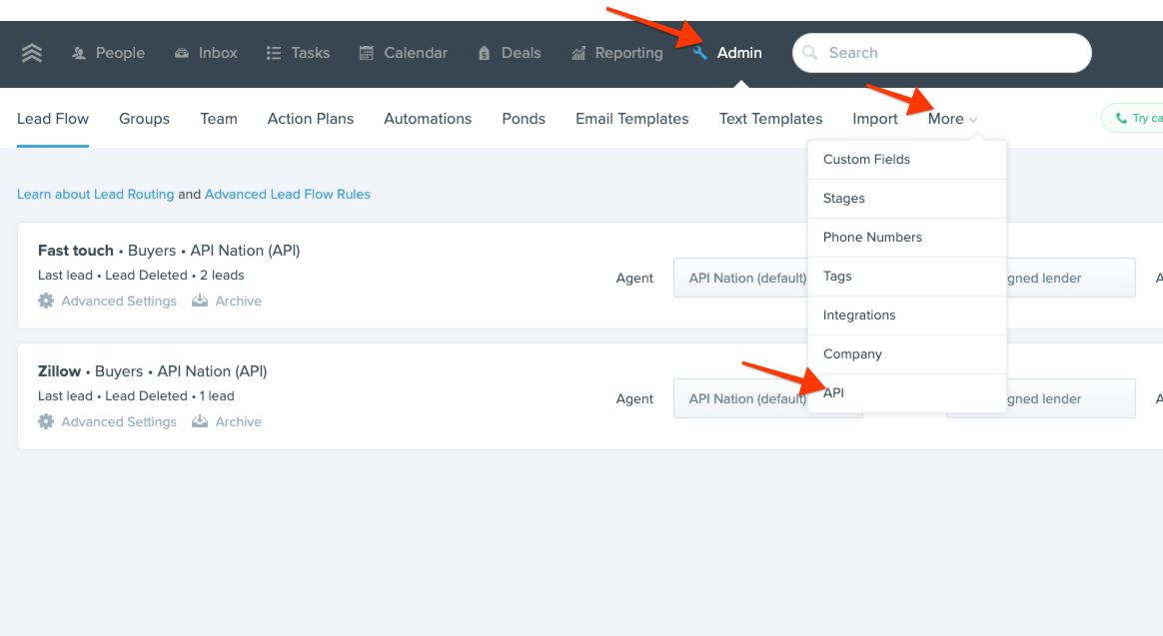
Task: Open the Calendar view
Action: [403, 53]
